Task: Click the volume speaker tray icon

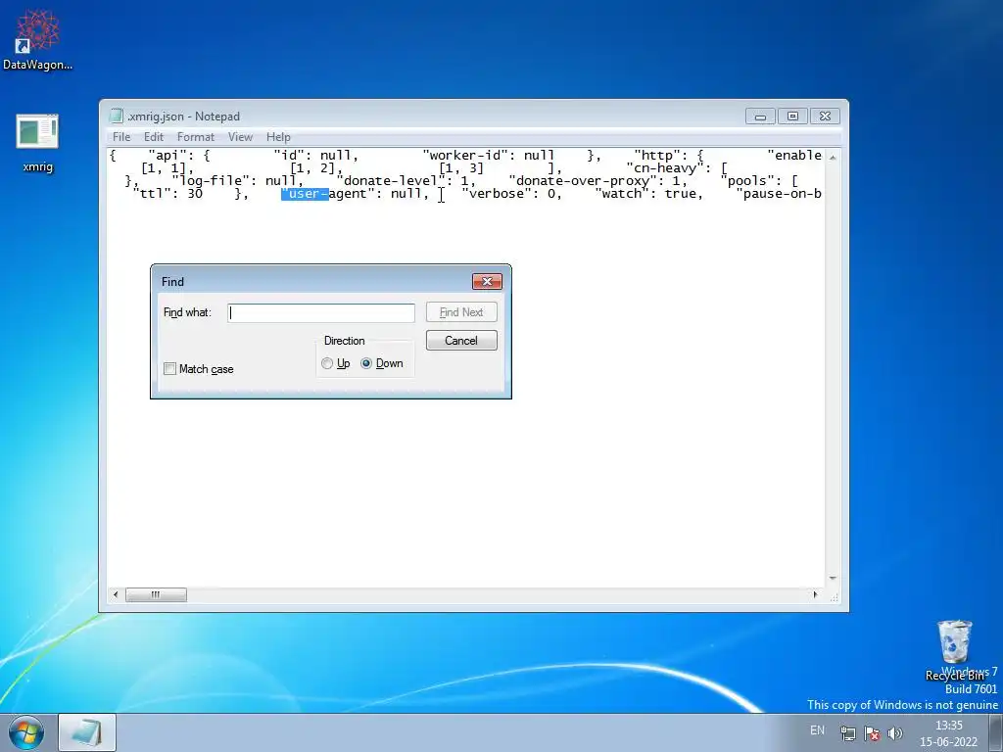Action: pyautogui.click(x=895, y=733)
